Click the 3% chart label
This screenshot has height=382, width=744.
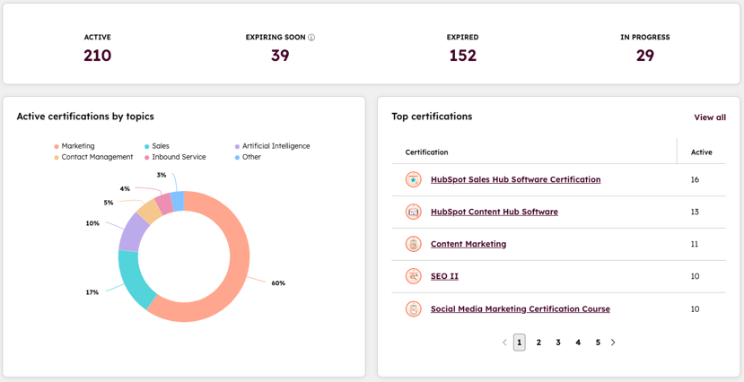[x=162, y=175]
